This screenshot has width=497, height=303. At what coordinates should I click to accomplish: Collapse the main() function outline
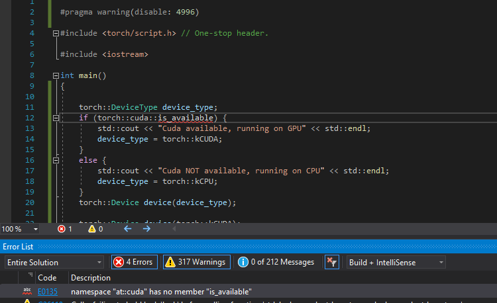(56, 75)
